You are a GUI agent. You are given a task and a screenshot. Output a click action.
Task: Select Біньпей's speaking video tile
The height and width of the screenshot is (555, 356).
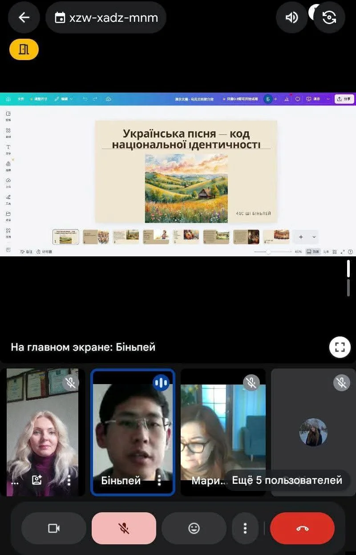point(133,432)
